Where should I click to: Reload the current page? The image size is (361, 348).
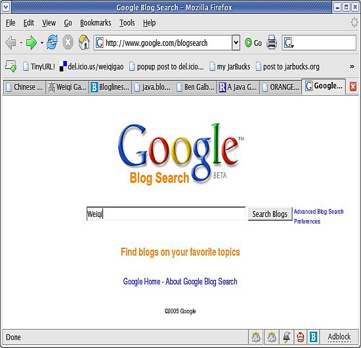click(x=52, y=43)
